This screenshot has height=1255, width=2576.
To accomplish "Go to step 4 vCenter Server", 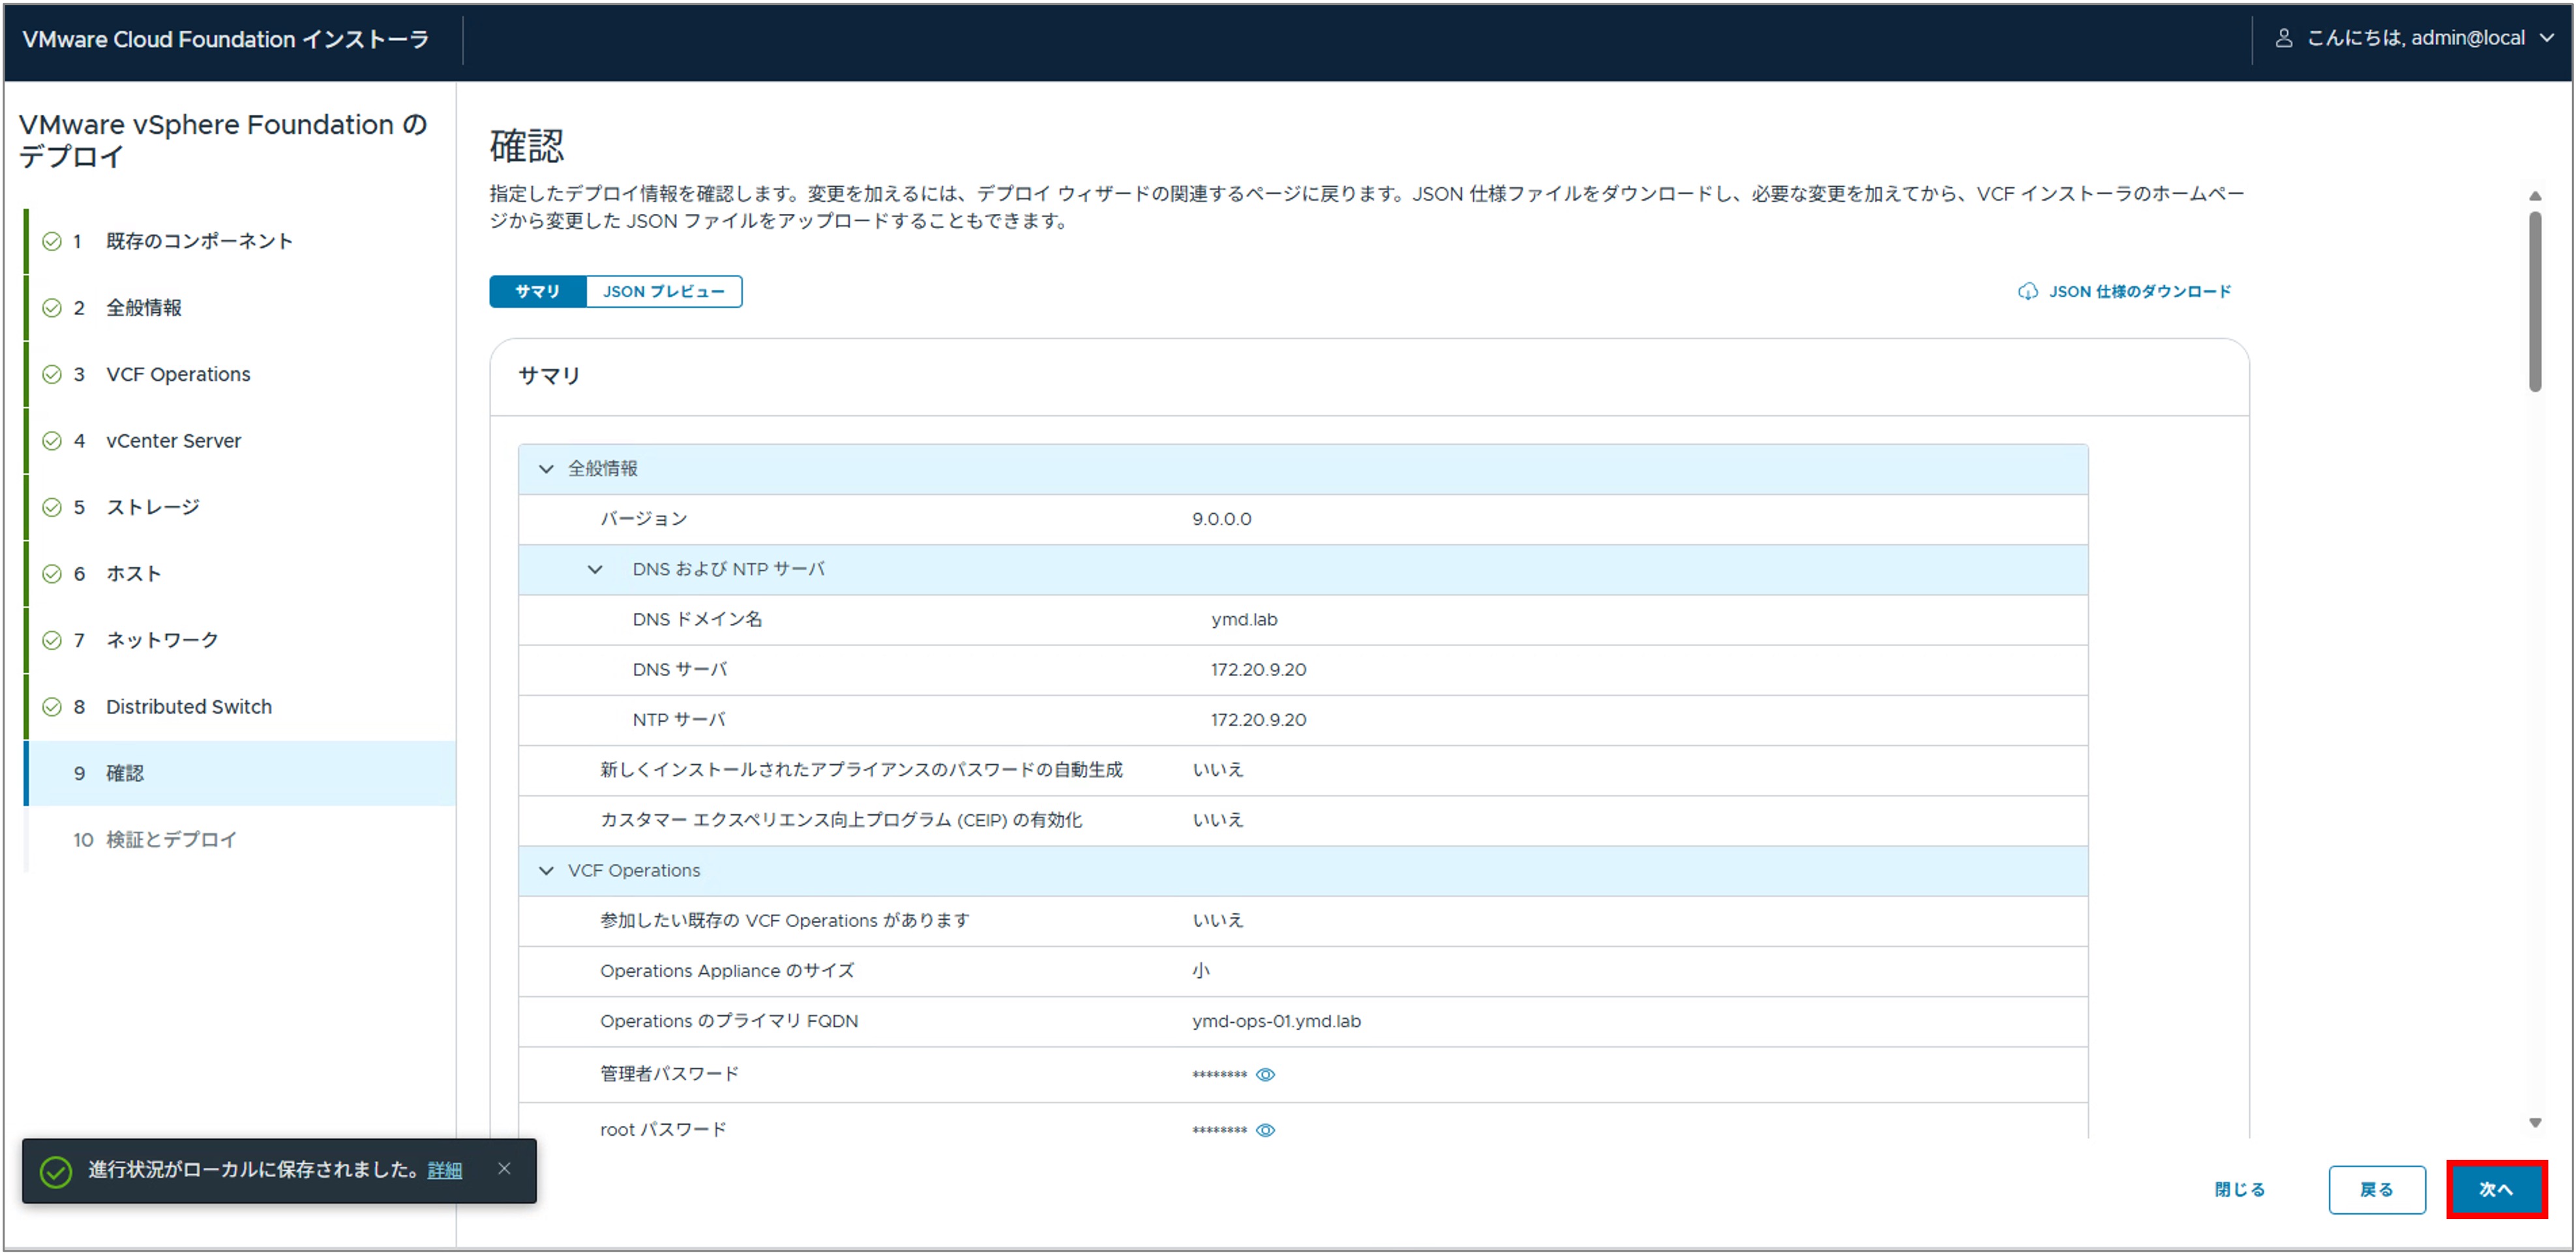I will (x=240, y=440).
